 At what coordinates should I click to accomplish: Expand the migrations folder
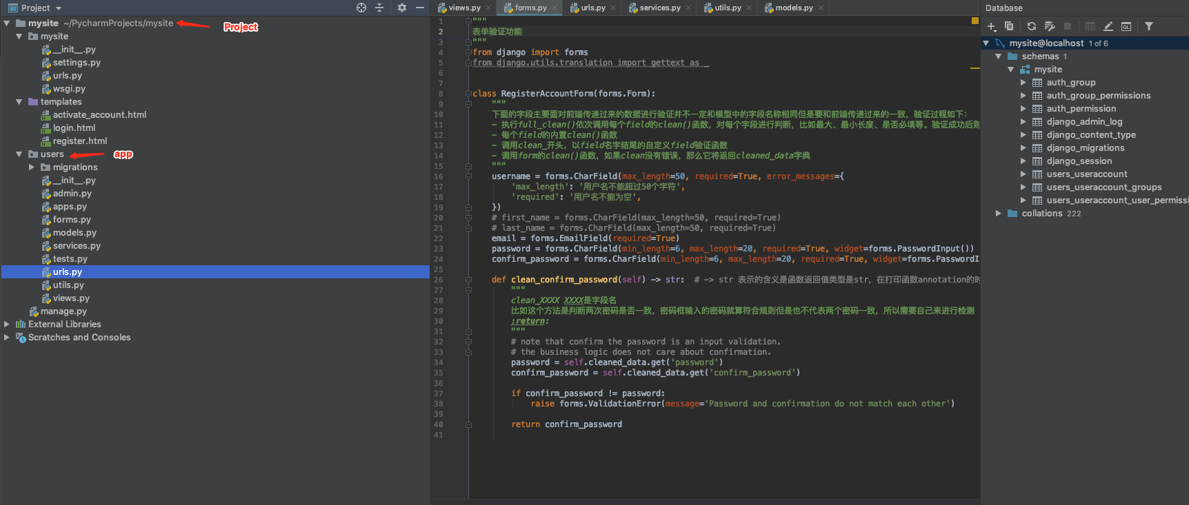32,167
